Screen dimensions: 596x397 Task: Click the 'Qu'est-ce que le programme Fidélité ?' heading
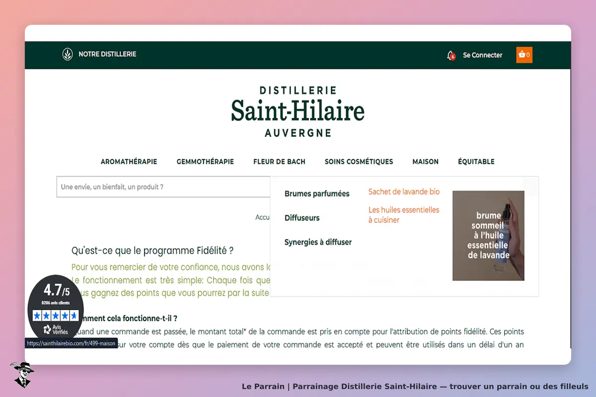pos(152,250)
